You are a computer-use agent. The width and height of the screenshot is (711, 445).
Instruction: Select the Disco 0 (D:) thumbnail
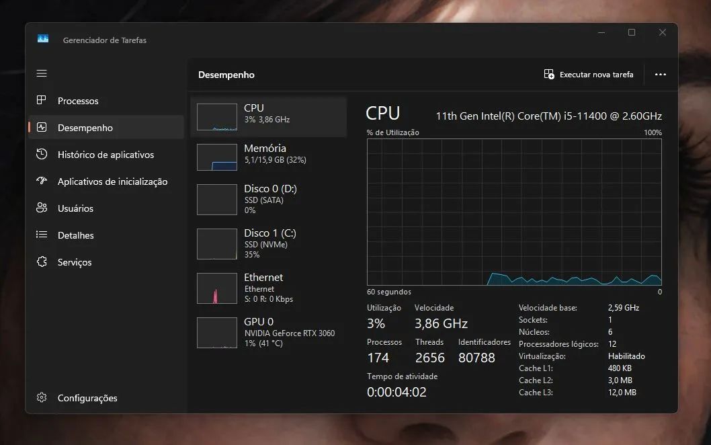(x=217, y=199)
